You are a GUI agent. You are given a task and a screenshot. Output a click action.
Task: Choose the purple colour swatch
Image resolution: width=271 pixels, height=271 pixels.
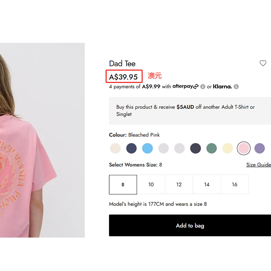point(260,149)
